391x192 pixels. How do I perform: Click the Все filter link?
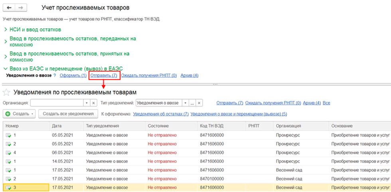coord(326,103)
